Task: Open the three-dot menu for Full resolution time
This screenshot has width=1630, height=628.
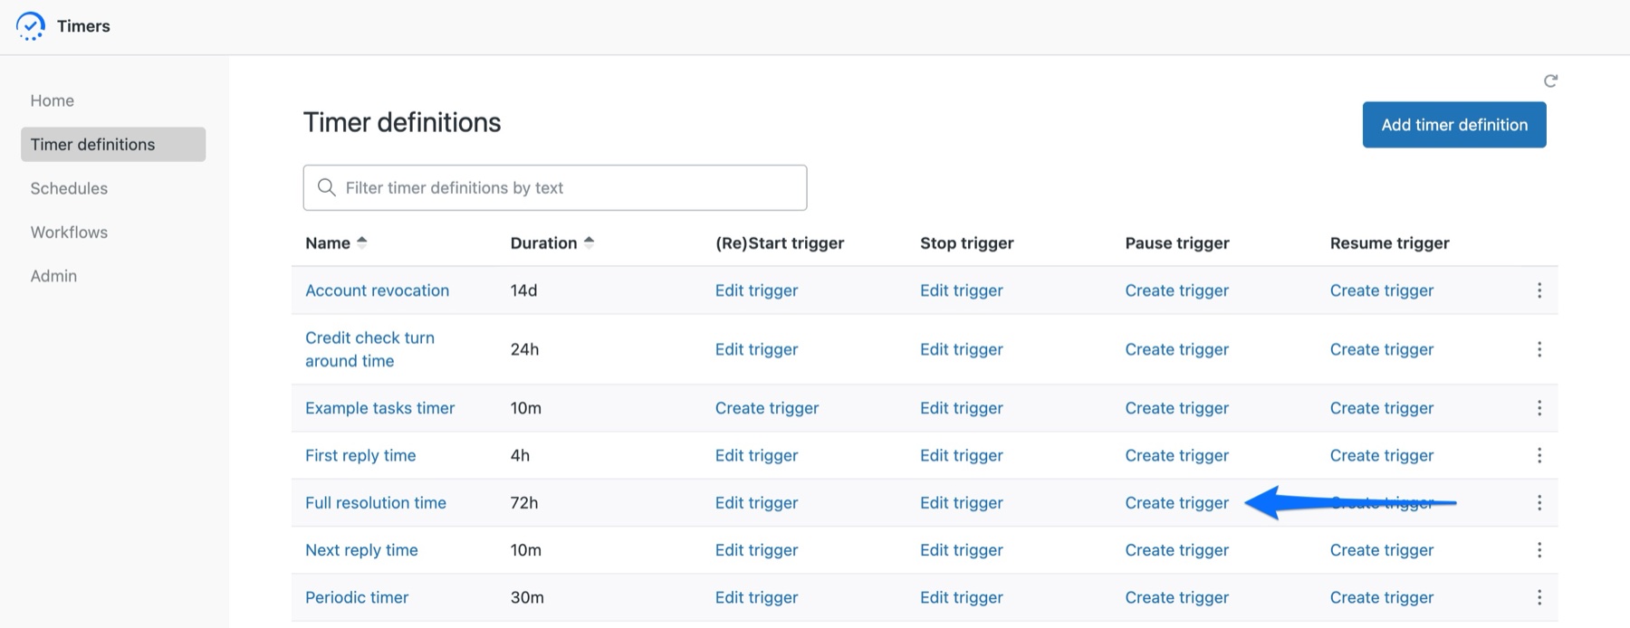Action: (x=1539, y=503)
